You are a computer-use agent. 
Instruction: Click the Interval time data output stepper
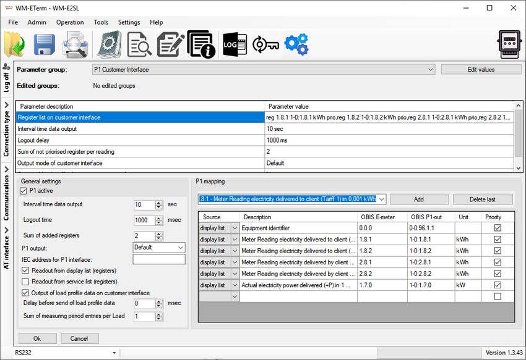tap(159, 204)
